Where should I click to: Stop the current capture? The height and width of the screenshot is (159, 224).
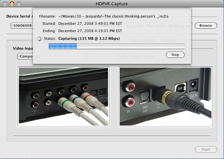[x=175, y=55]
